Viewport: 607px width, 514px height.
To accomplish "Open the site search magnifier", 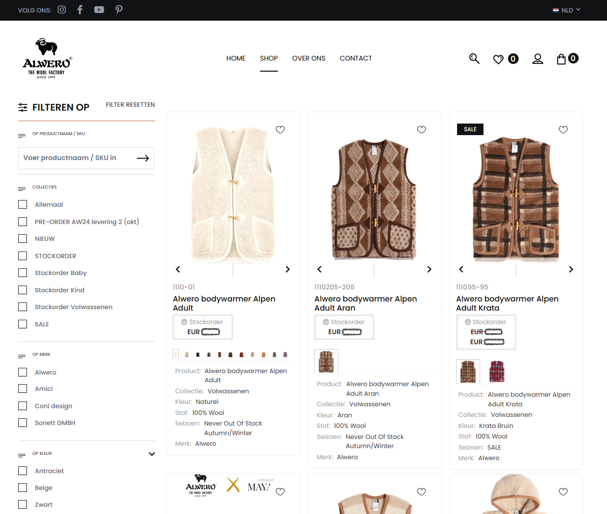I will [x=474, y=58].
